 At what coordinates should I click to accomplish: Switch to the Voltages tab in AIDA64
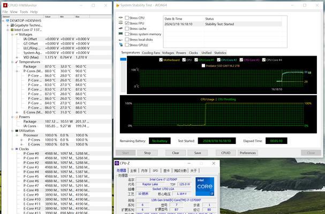click(x=168, y=53)
